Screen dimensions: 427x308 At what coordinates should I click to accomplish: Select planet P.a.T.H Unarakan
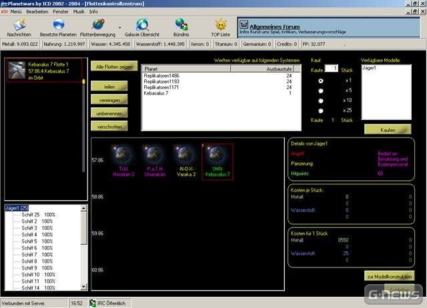point(155,162)
